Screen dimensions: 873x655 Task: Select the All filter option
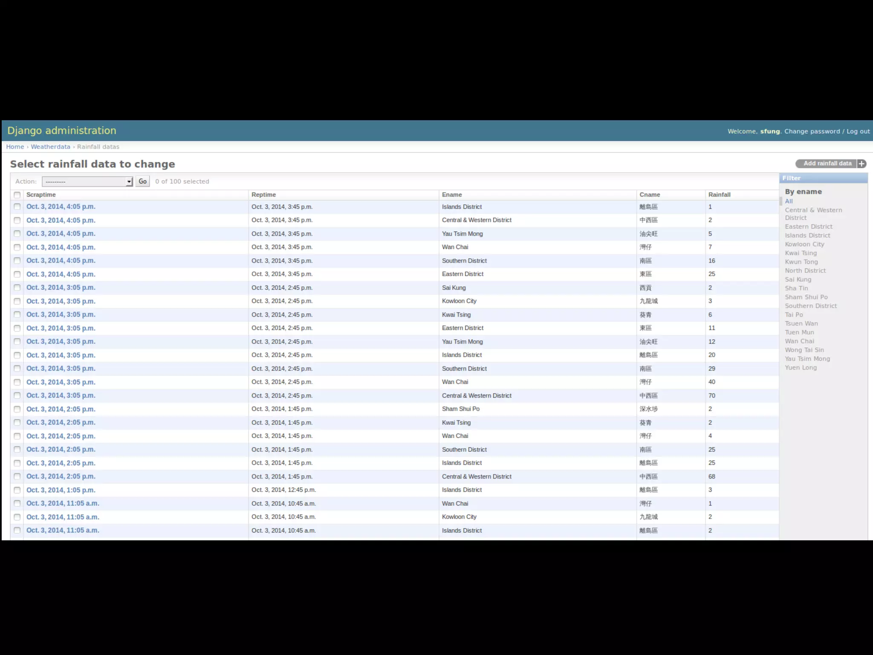pos(789,201)
